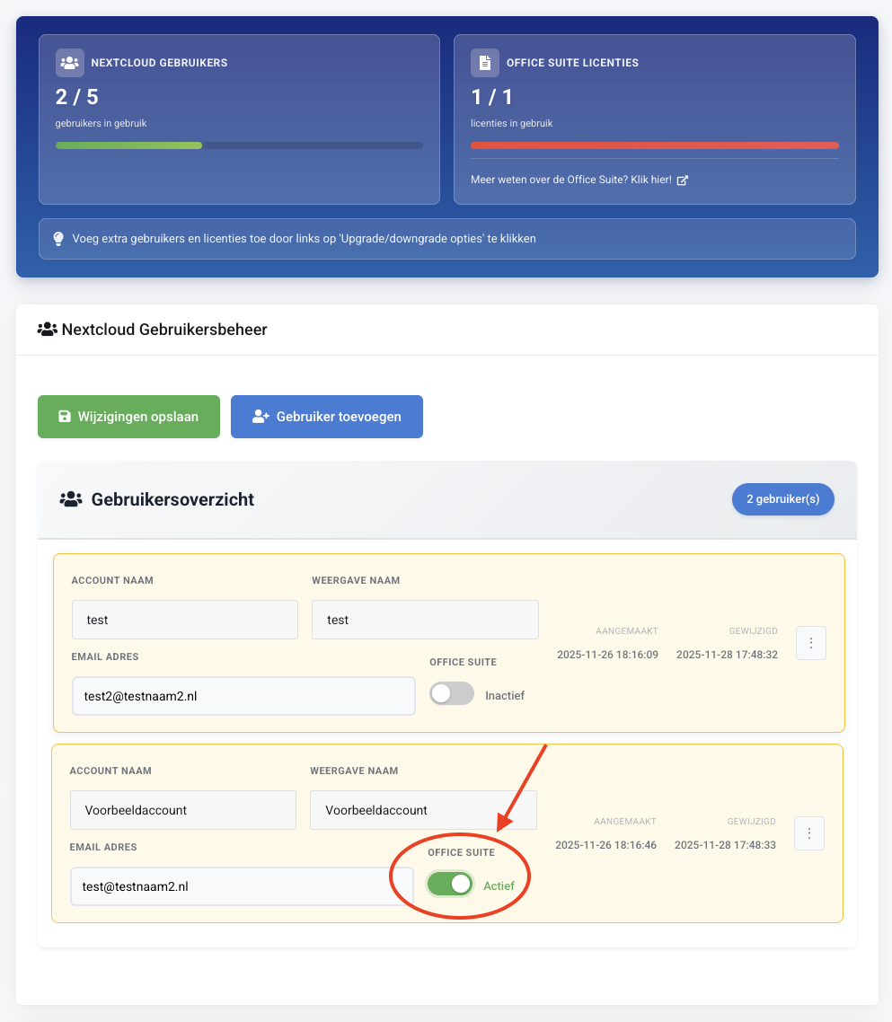This screenshot has height=1022, width=892.
Task: Click the Account Naam field containing 'test'
Action: tap(185, 620)
